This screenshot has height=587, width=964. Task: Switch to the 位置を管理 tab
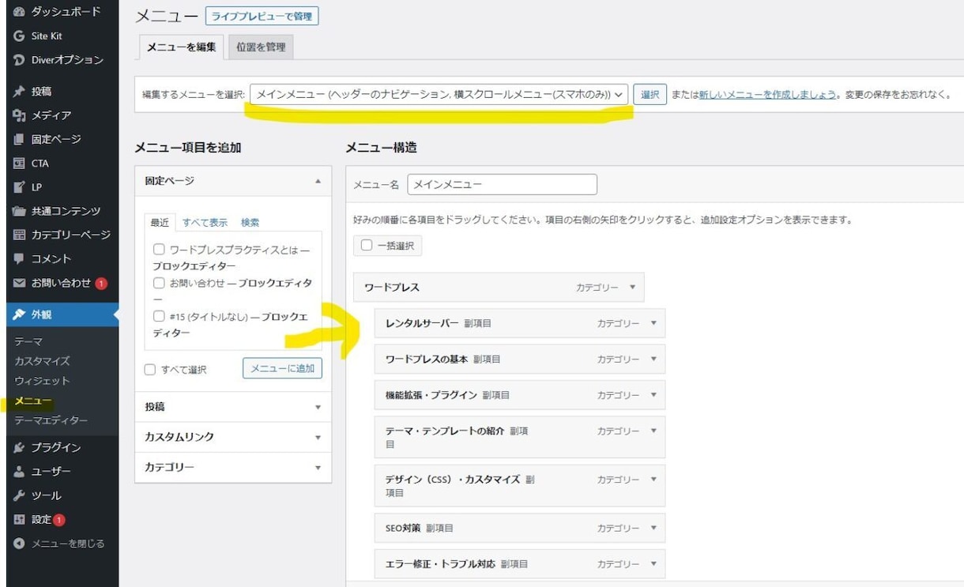(261, 47)
